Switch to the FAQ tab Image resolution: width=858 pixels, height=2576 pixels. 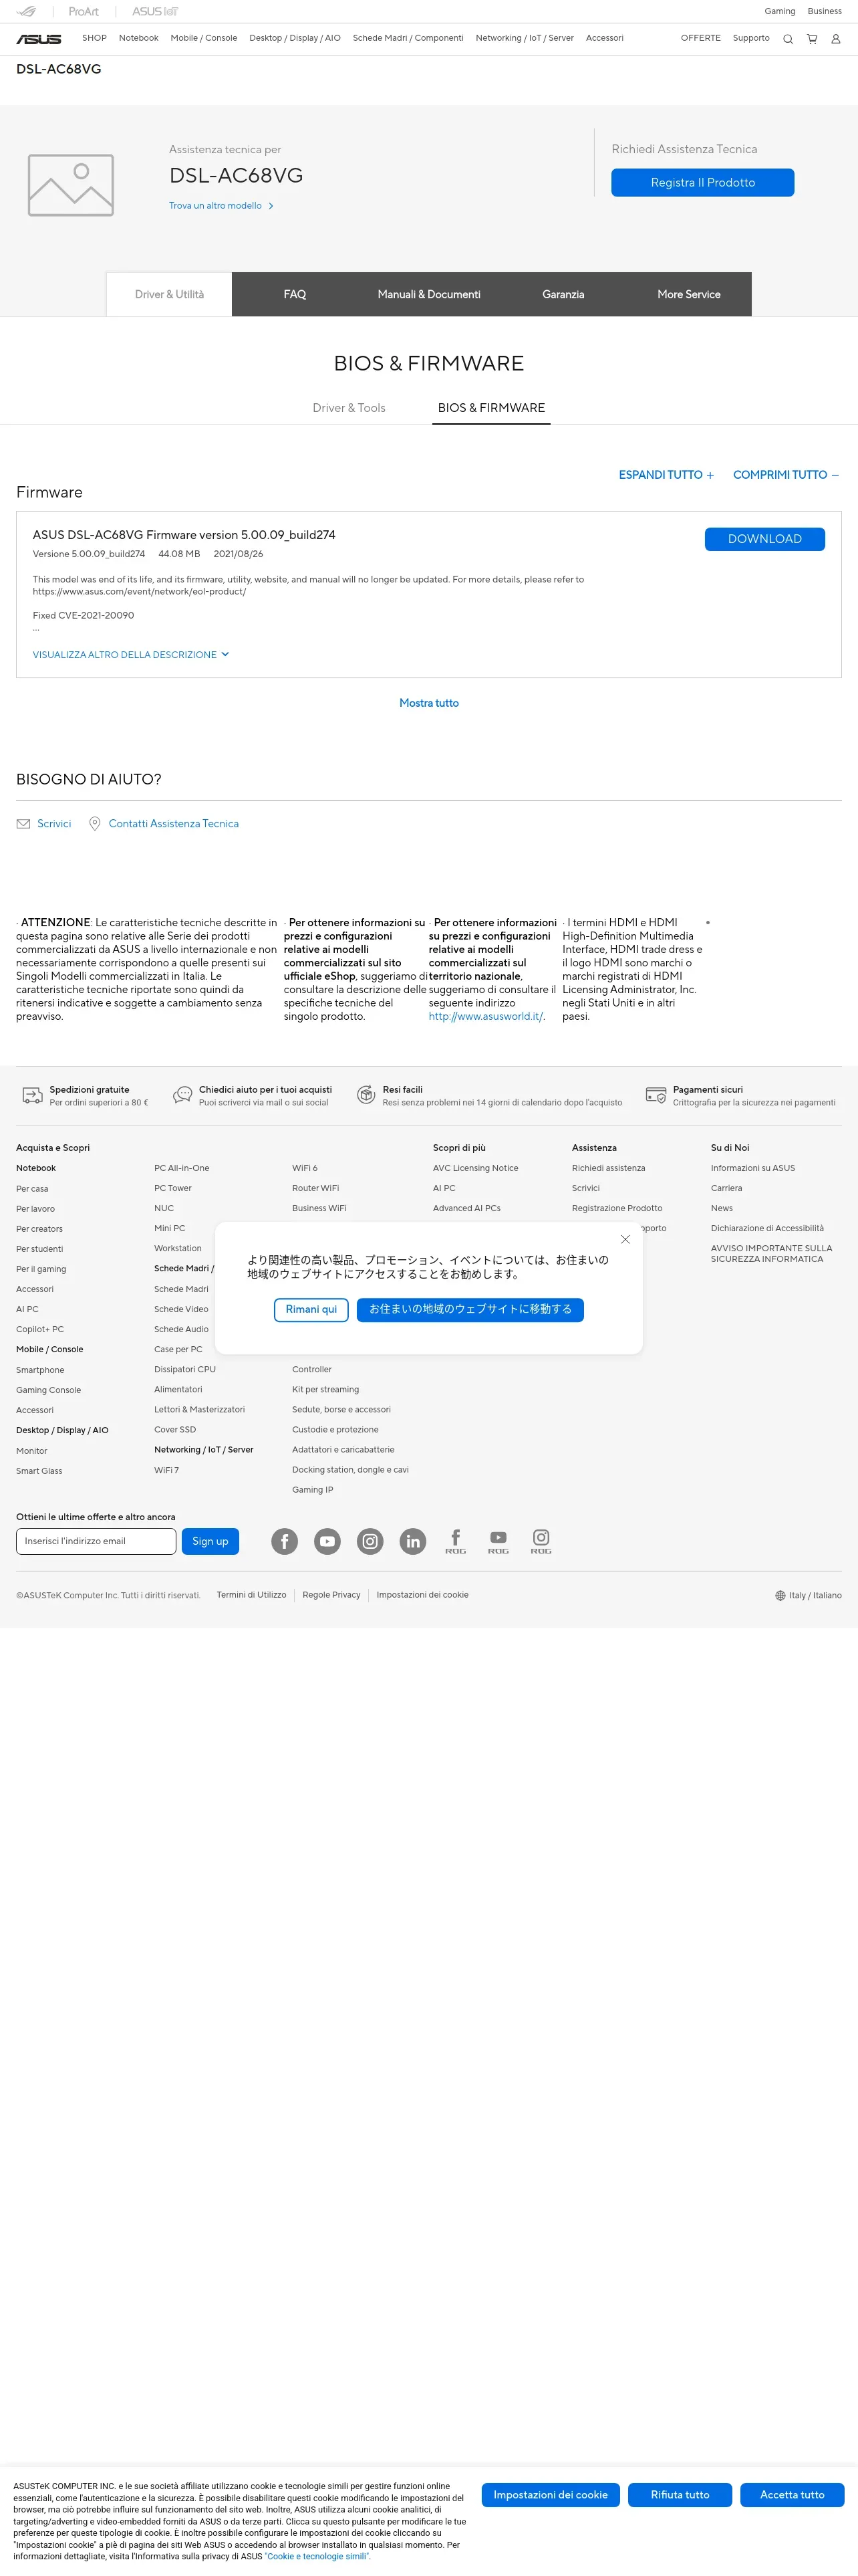click(295, 294)
